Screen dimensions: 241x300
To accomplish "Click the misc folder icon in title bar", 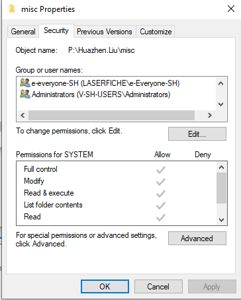I will click(x=12, y=9).
